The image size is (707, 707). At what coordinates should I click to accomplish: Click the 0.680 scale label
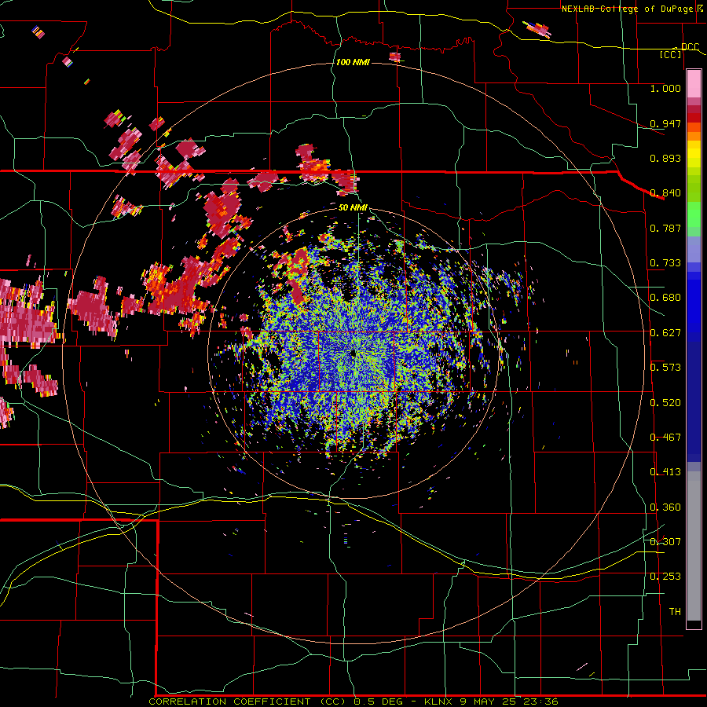pyautogui.click(x=665, y=298)
